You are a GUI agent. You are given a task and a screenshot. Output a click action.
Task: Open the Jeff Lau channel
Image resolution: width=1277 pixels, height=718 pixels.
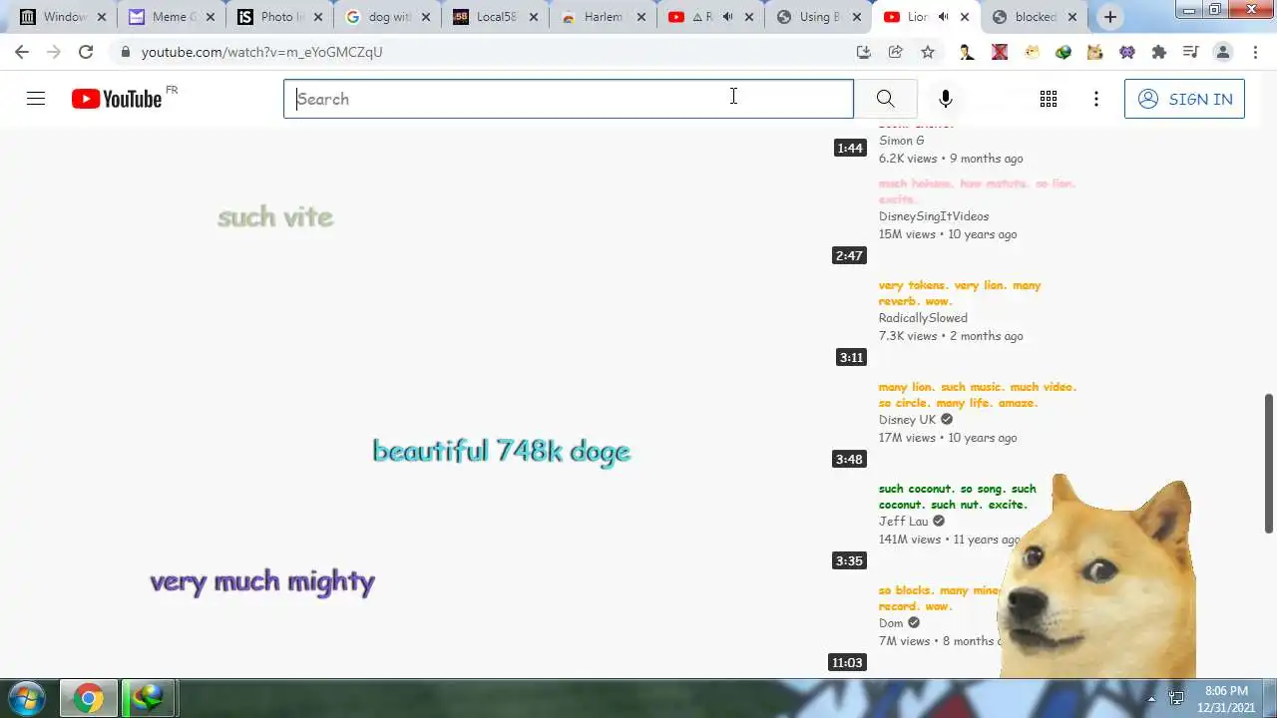coord(903,522)
